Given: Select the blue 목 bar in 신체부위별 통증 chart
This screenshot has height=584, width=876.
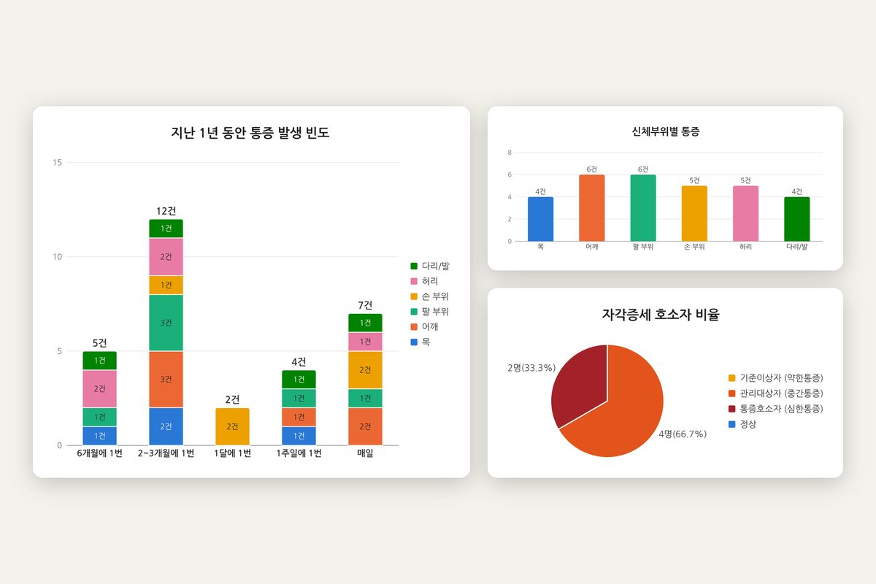Looking at the screenshot, I should click(541, 219).
